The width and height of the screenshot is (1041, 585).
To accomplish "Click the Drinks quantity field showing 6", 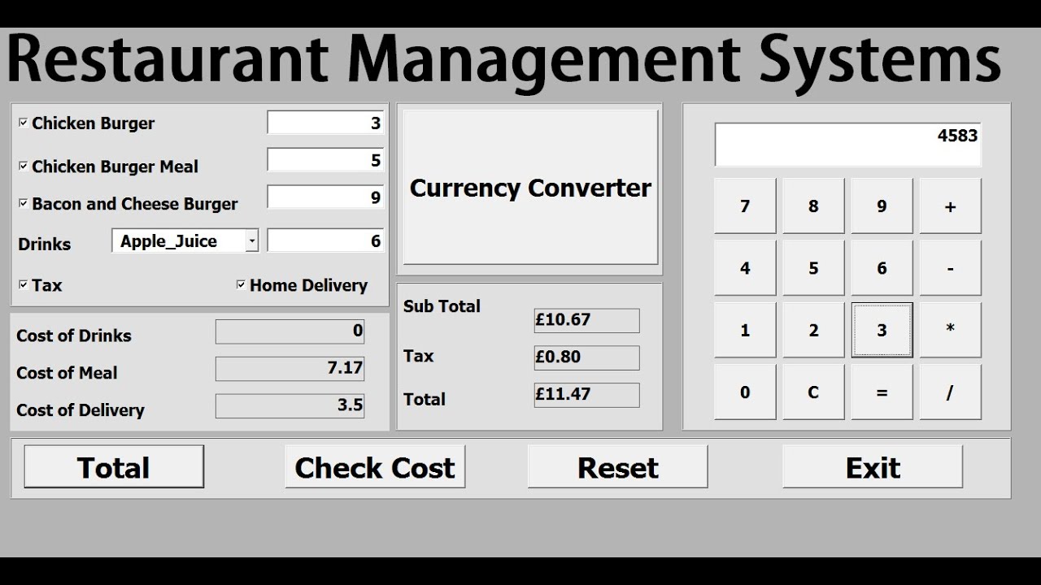I will pos(325,241).
